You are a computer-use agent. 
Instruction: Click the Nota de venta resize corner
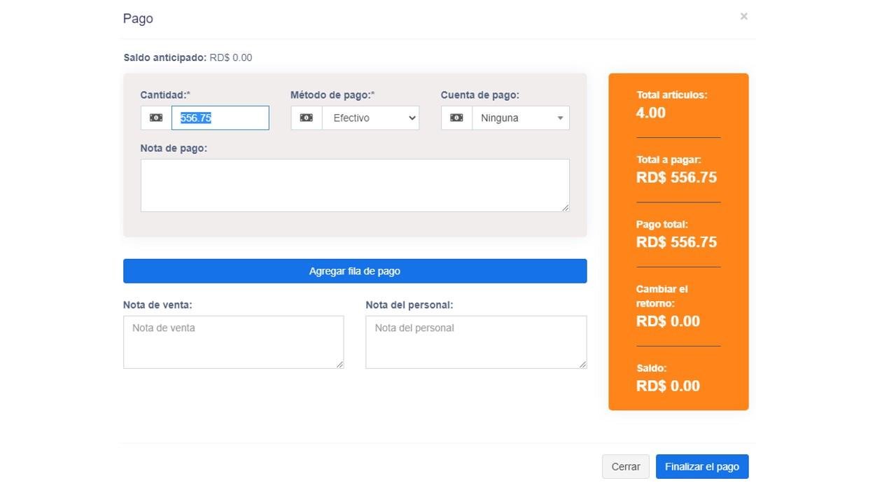[339, 364]
